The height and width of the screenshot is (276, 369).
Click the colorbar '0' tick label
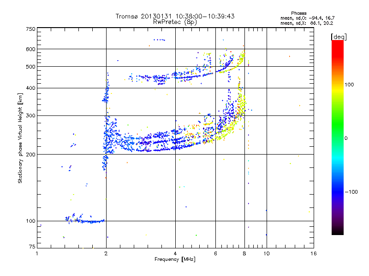346,138
